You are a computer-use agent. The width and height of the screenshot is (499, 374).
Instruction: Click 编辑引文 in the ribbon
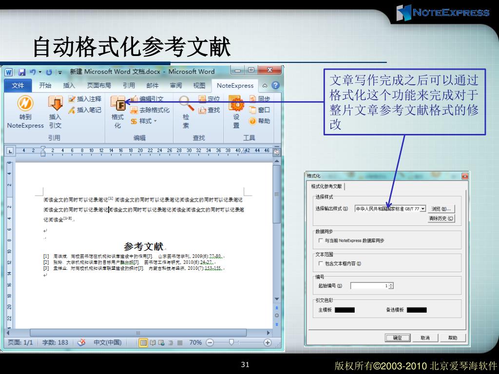pos(147,99)
